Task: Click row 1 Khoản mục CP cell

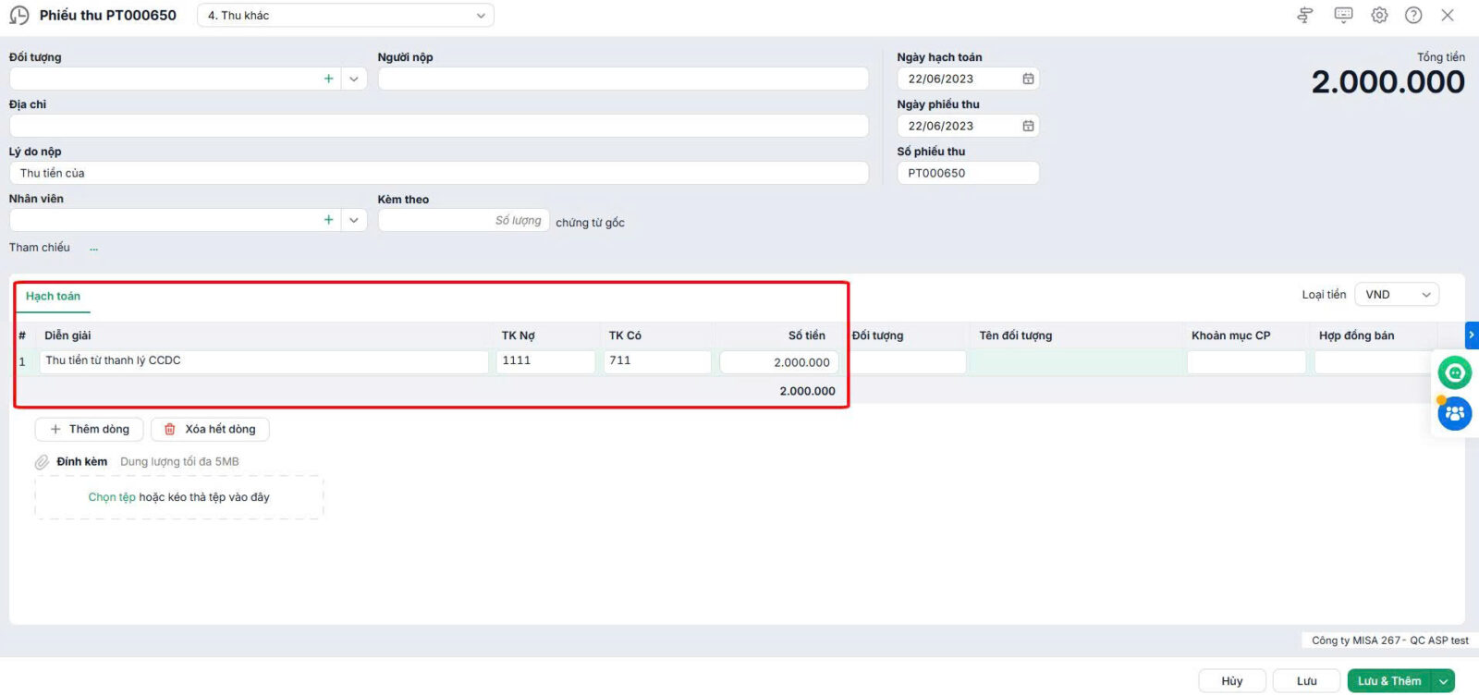Action: [1247, 362]
